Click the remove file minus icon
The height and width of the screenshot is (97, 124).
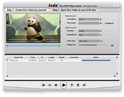pos(50,85)
